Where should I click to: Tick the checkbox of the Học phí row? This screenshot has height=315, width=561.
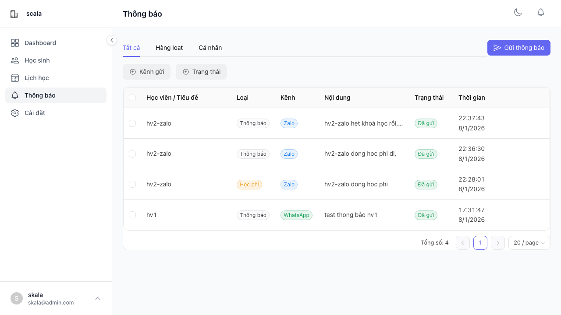click(132, 184)
